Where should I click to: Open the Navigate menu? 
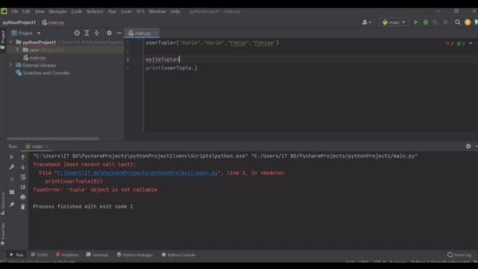click(58, 12)
